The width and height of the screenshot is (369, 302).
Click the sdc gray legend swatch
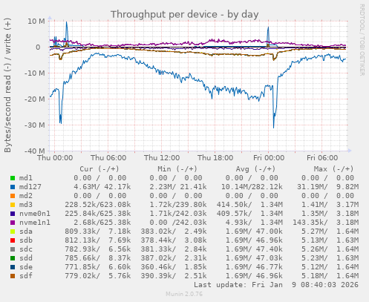[x=13, y=249]
